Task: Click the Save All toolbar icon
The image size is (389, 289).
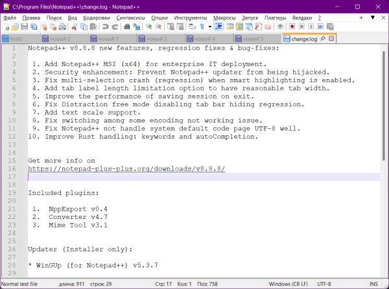Action: [x=34, y=27]
